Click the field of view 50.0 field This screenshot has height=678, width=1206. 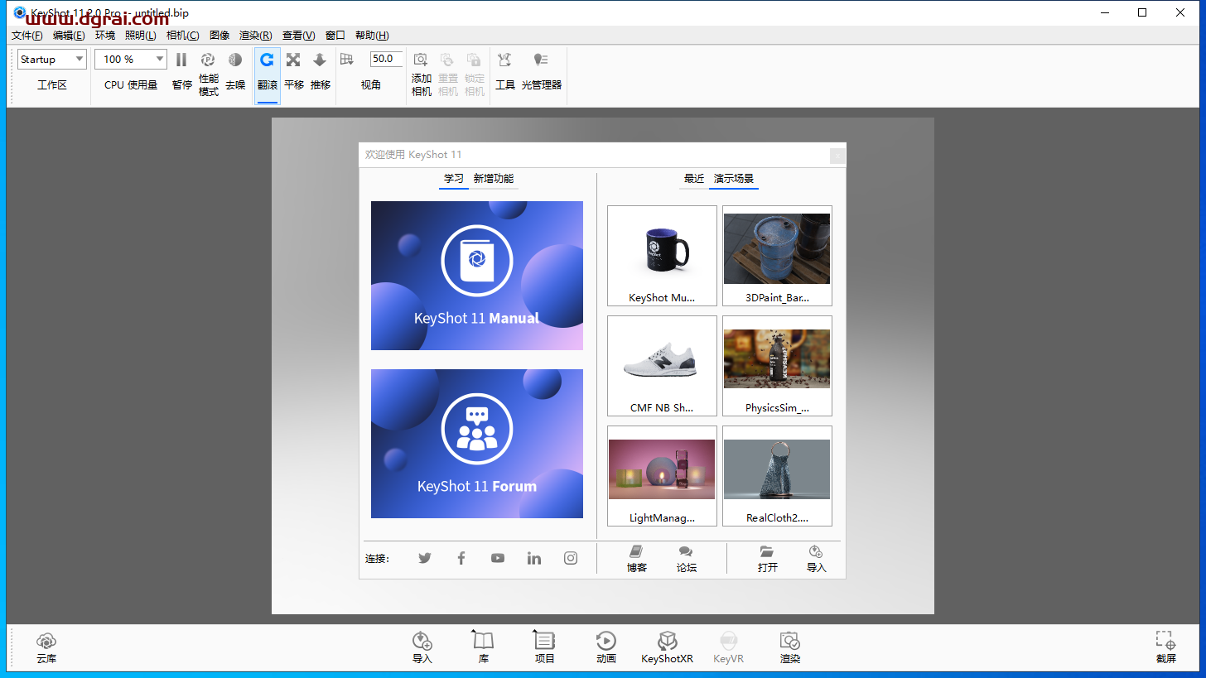coord(385,59)
